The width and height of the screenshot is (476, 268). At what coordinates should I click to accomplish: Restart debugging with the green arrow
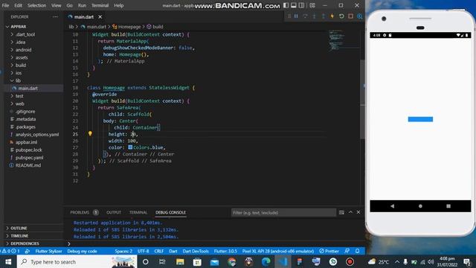click(x=341, y=16)
